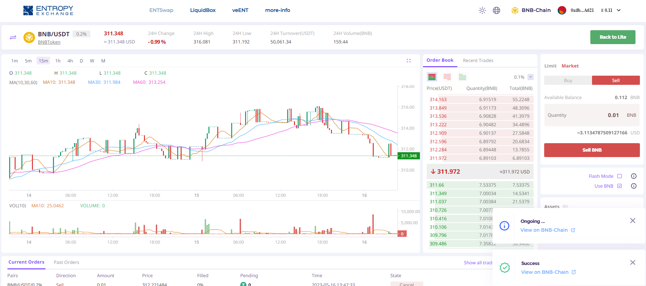Select monthly M chart interval

coord(103,61)
